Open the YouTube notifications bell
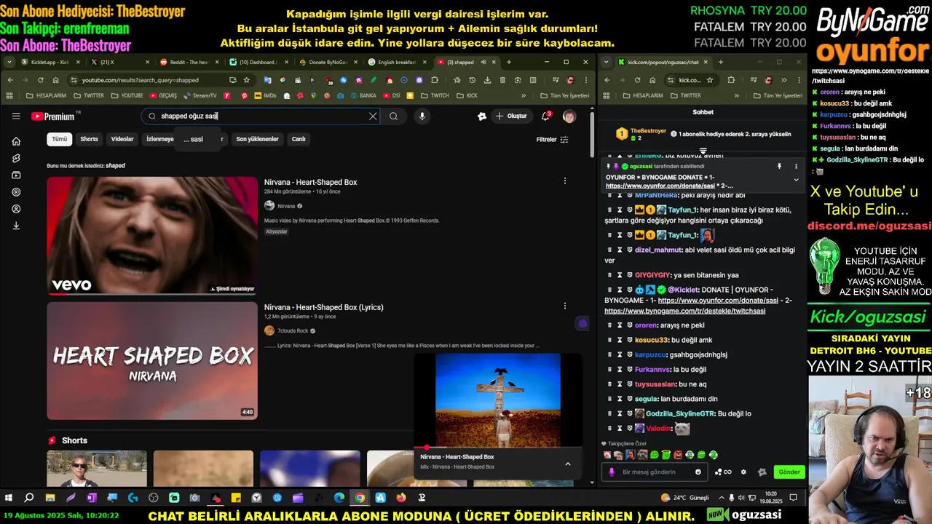Image resolution: width=932 pixels, height=524 pixels. point(545,116)
